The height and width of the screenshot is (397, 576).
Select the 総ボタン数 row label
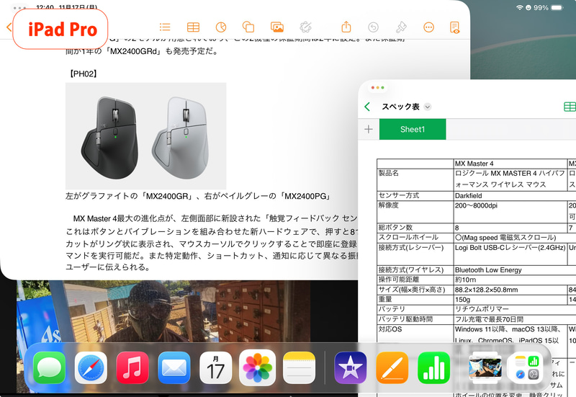[415, 228]
